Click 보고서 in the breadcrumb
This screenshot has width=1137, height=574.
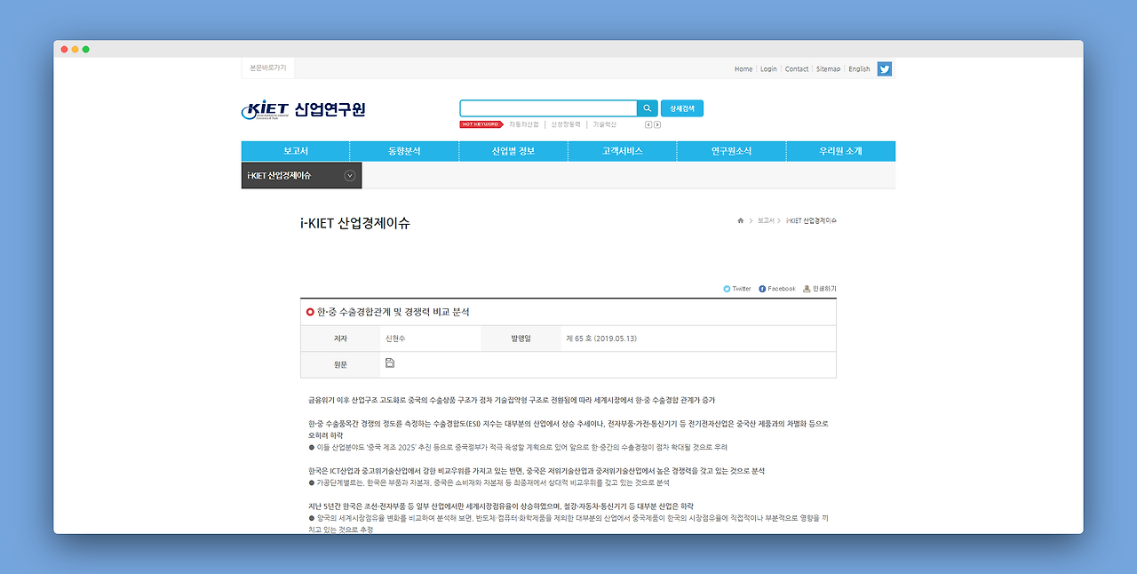[x=766, y=220]
